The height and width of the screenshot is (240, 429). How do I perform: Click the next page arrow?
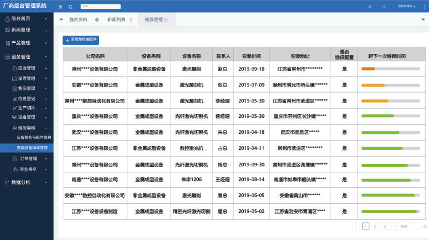[395, 226]
